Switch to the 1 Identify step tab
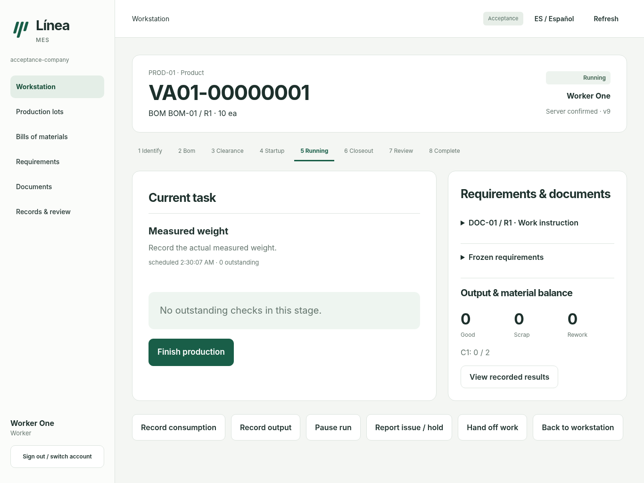Image resolution: width=644 pixels, height=483 pixels. tap(150, 151)
